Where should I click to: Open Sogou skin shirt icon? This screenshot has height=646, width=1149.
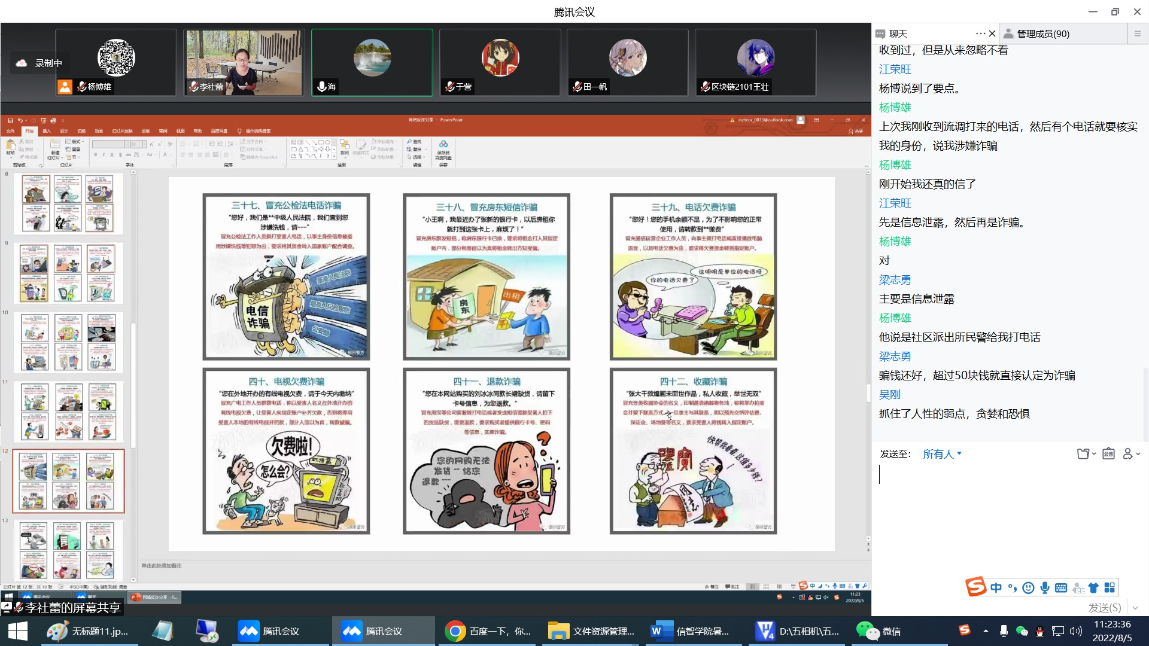[x=1093, y=587]
